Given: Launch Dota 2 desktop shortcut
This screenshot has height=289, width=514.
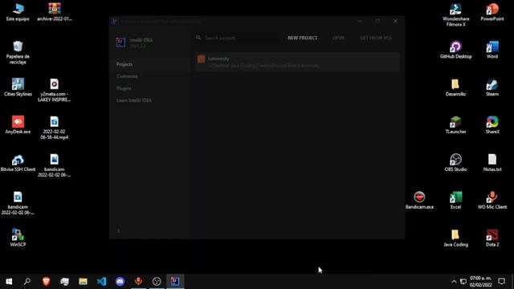Looking at the screenshot, I should coord(492,238).
